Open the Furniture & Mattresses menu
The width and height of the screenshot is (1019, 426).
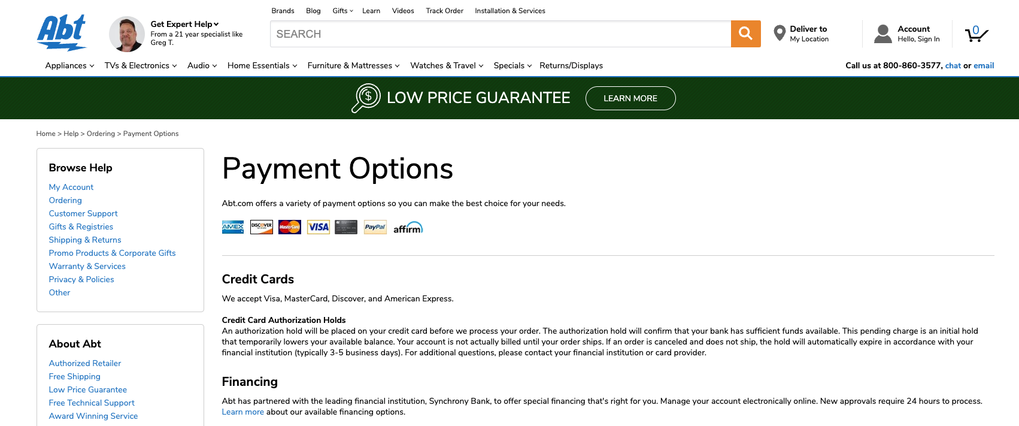(353, 65)
